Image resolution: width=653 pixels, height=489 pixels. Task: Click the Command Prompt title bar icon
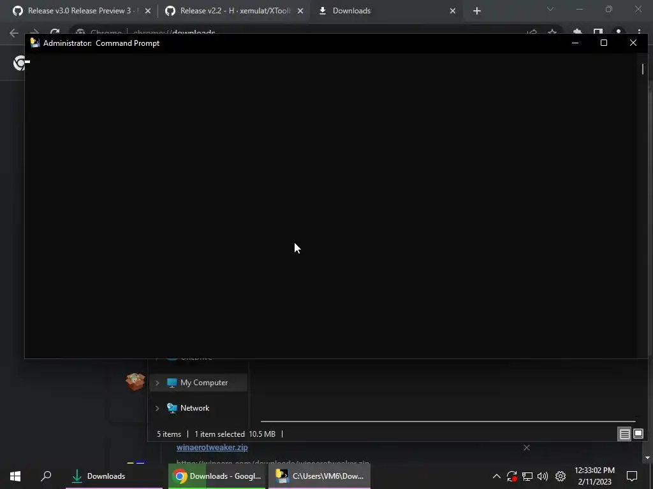[35, 43]
